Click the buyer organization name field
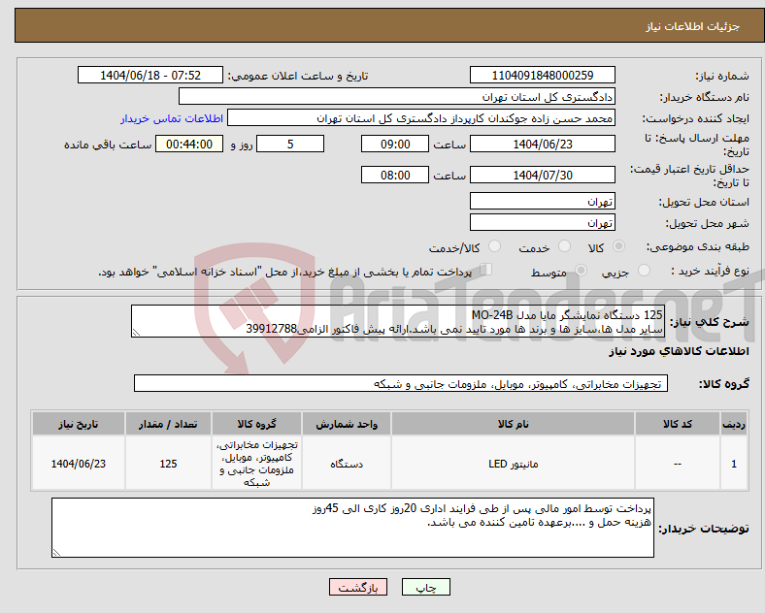The height and width of the screenshot is (613, 765). [397, 96]
